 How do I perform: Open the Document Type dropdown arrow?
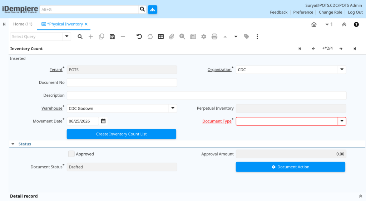(342, 121)
